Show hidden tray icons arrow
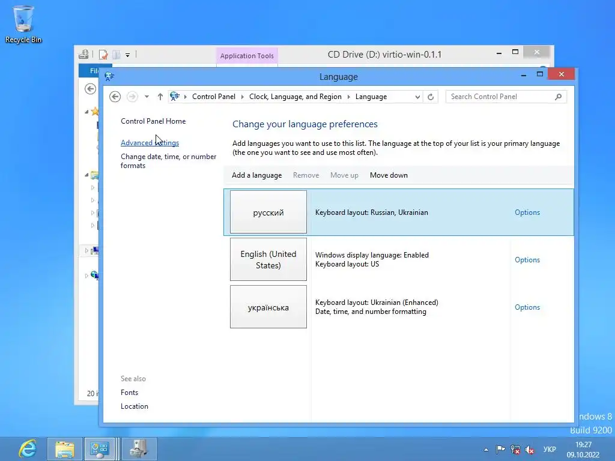 click(x=486, y=450)
